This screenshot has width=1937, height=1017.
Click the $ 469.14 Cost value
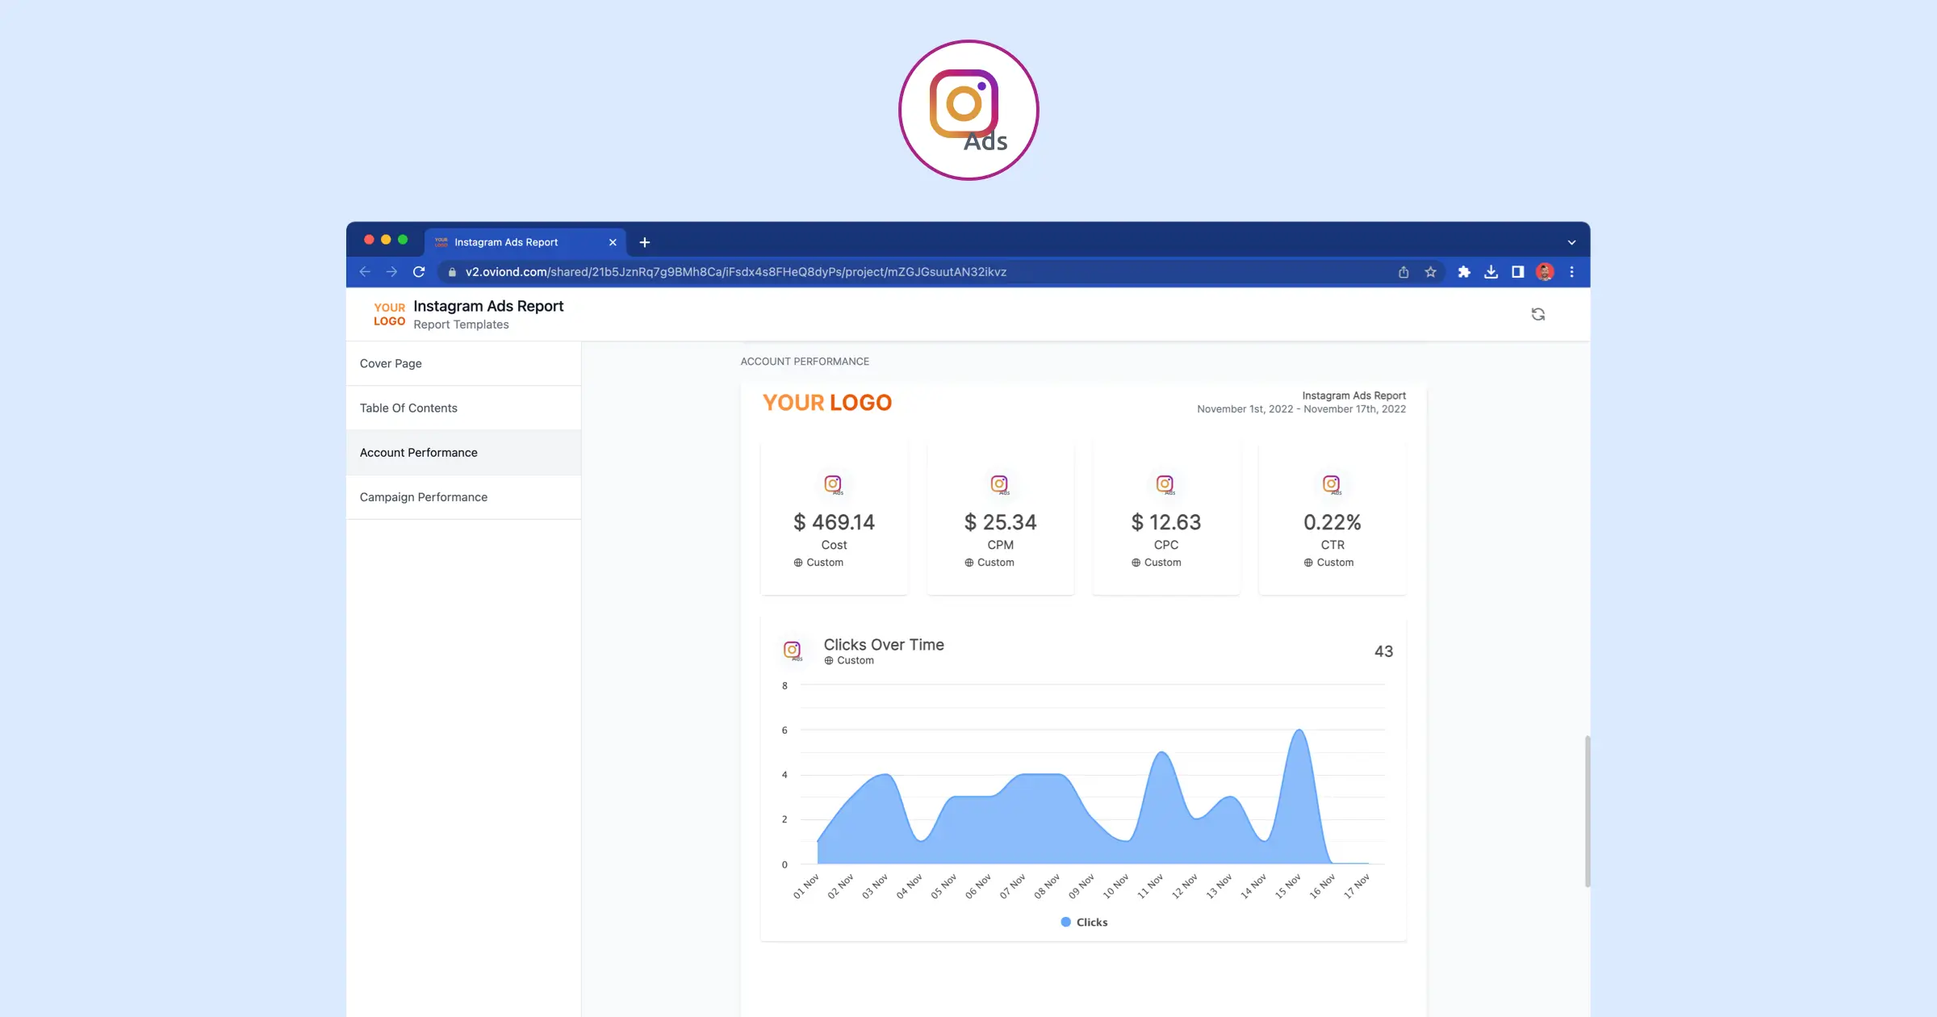834,522
